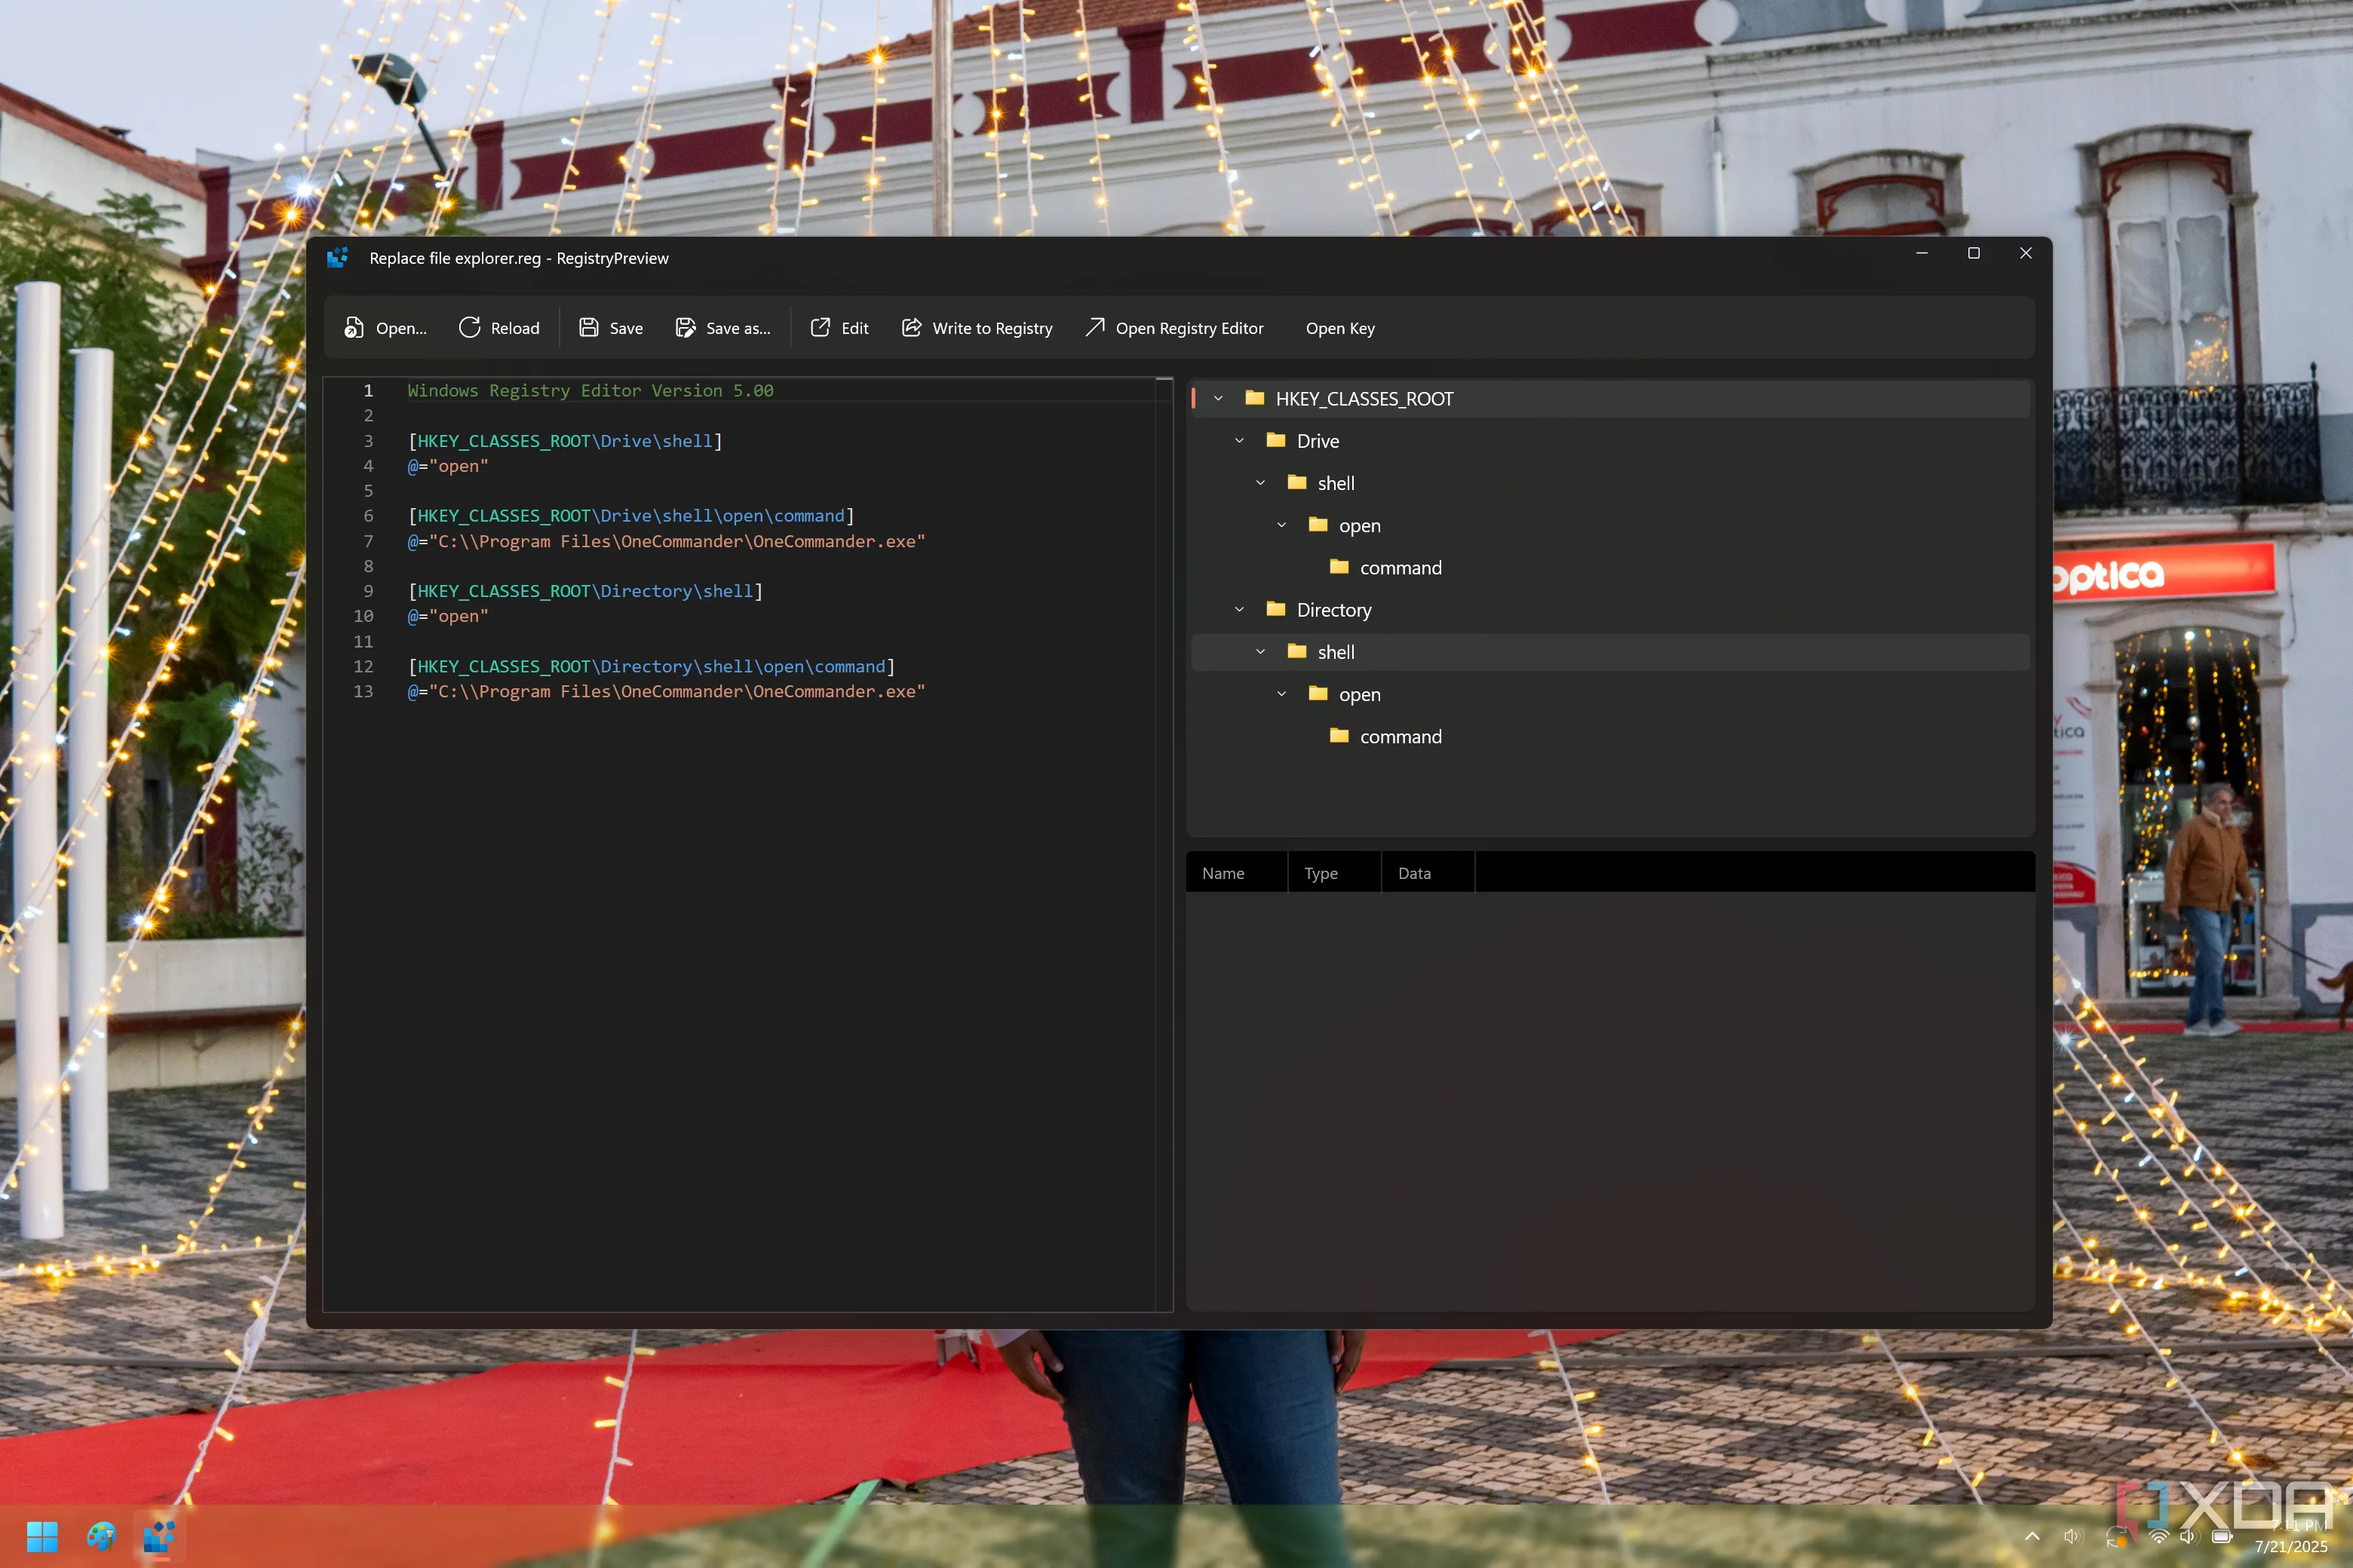2353x1568 pixels.
Task: Collapse the Drive tree node chevron
Action: 1240,441
